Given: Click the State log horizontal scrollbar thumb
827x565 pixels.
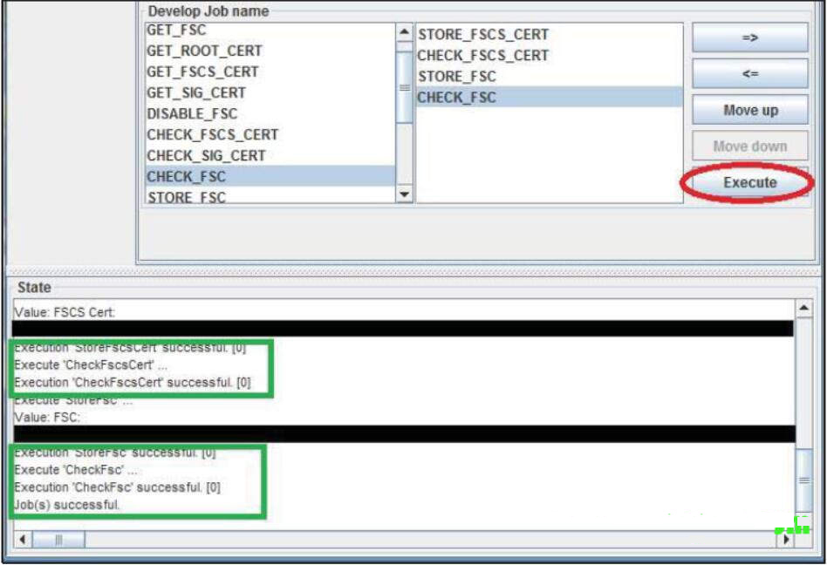Looking at the screenshot, I should 58,539.
